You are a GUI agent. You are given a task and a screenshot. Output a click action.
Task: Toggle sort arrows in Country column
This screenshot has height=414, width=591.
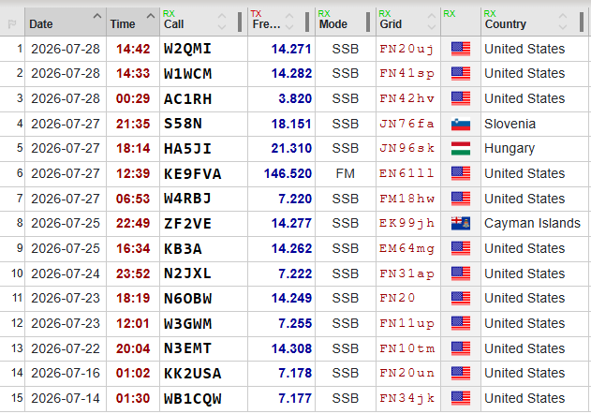tap(563, 22)
